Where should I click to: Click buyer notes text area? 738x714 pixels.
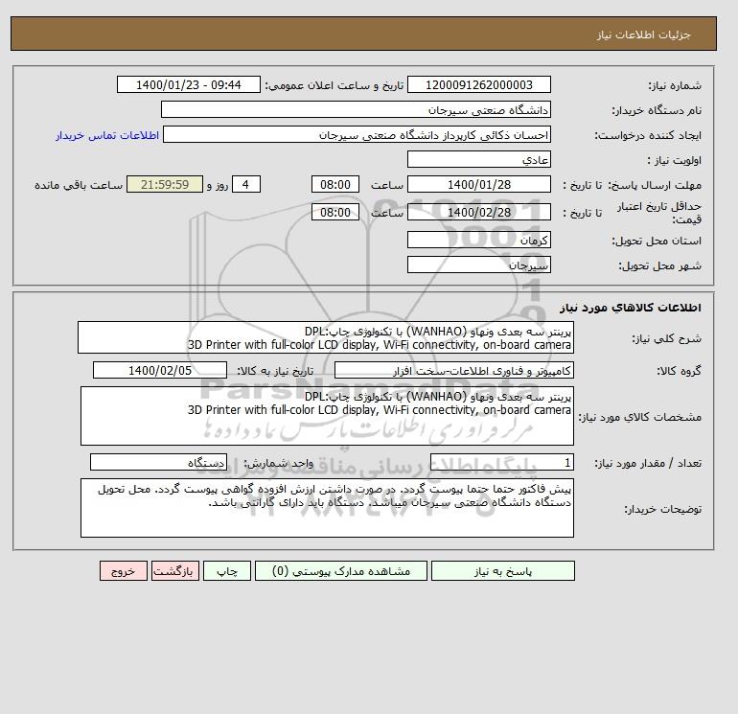(327, 508)
